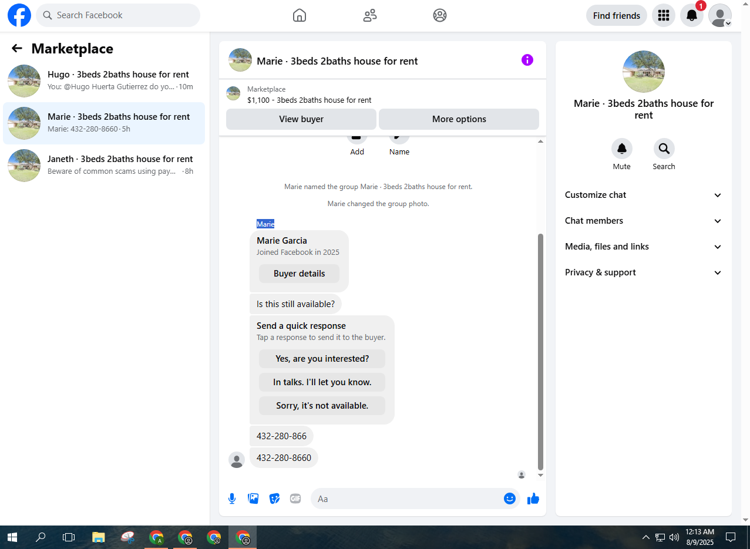Expand Privacy & support section
Image resolution: width=750 pixels, height=549 pixels.
(x=644, y=272)
